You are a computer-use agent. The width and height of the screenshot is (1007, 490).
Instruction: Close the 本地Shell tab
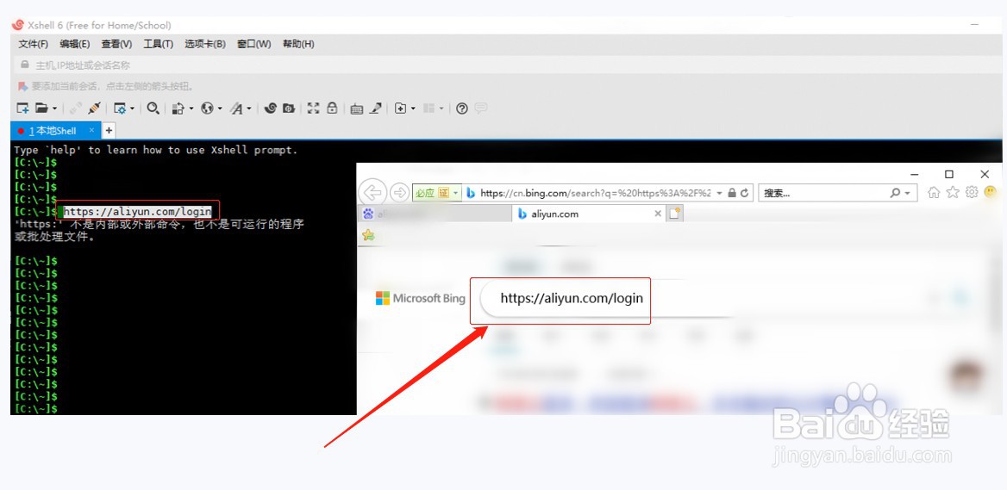pyautogui.click(x=92, y=130)
